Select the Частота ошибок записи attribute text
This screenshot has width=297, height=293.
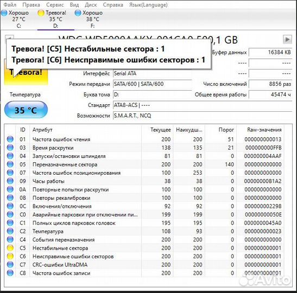[x=61, y=273]
